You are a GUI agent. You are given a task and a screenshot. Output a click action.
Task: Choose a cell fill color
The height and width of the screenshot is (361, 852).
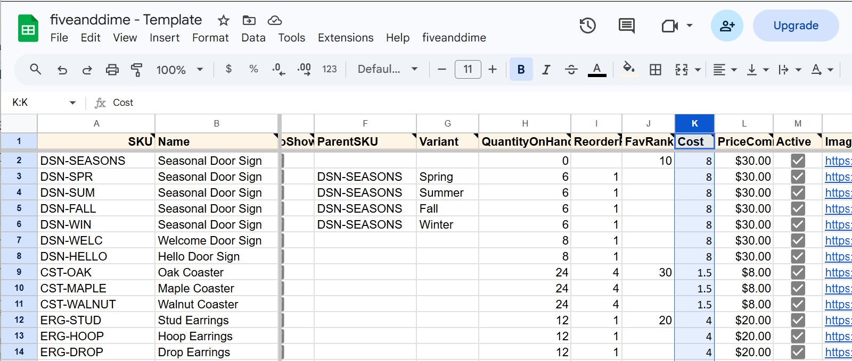tap(629, 70)
